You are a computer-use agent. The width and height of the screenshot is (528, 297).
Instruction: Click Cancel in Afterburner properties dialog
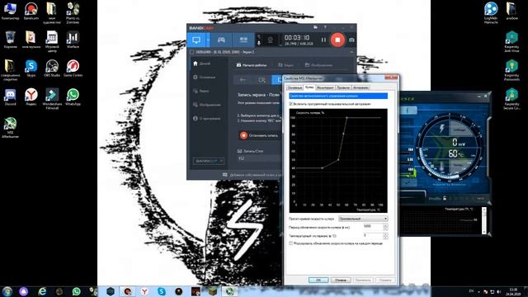(341, 280)
